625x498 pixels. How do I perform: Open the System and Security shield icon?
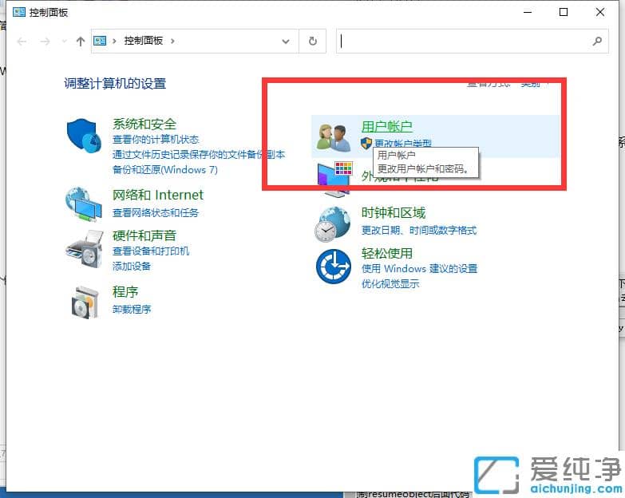tap(83, 136)
